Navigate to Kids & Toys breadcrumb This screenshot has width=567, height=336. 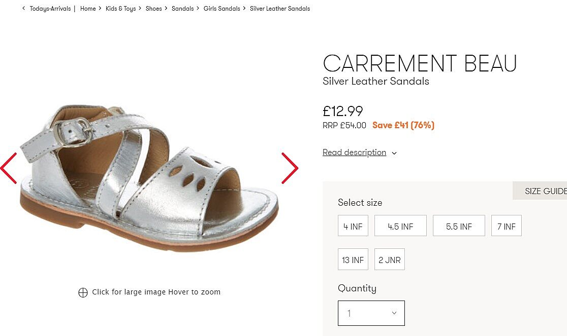(120, 9)
